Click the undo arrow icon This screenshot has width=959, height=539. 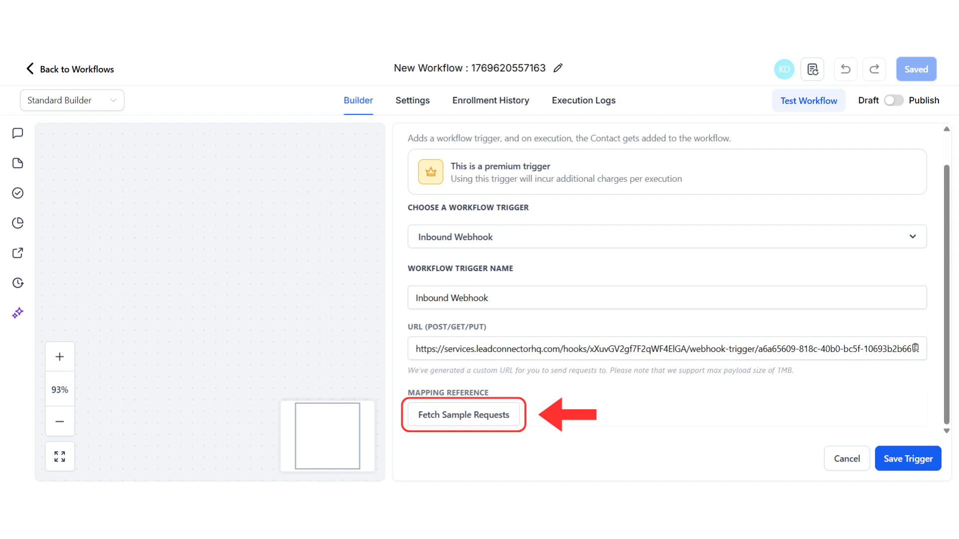coord(845,69)
